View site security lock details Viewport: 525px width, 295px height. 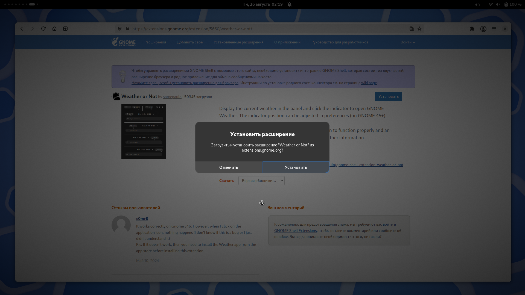coord(127,29)
